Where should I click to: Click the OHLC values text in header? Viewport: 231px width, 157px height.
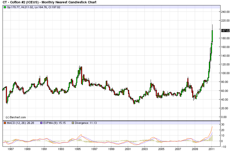pos(34,7)
